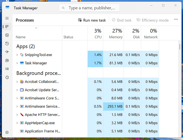Sort processes by the CPU column
Viewport: 183px width, 140px height.
tap(95, 34)
